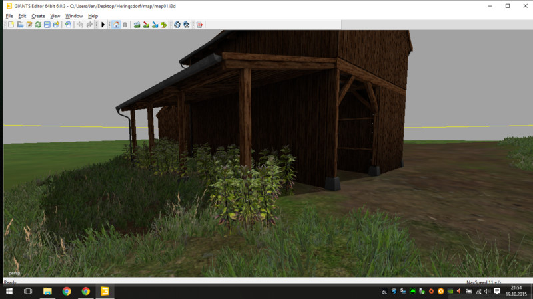This screenshot has width=533, height=299.
Task: Open the Window menu
Action: (x=74, y=16)
